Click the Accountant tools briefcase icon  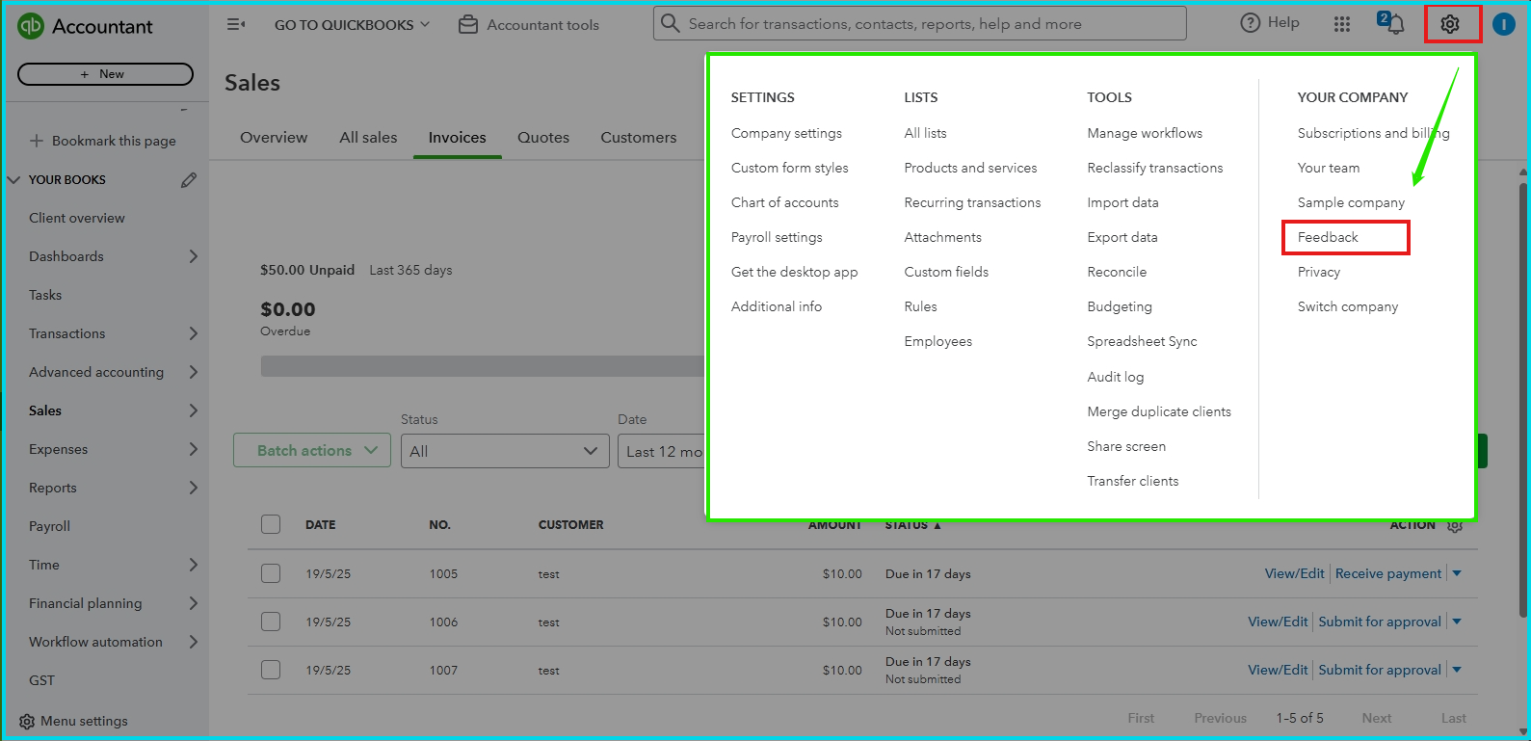click(x=467, y=24)
